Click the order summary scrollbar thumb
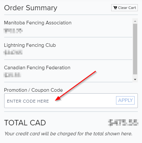Image resolution: width=142 pixels, height=143 pixels. (x=135, y=49)
